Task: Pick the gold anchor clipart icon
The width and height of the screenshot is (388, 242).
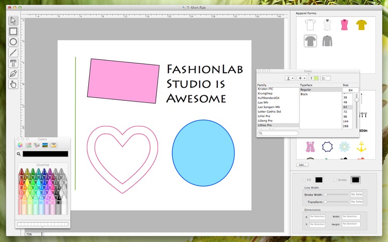Action: coord(361,146)
